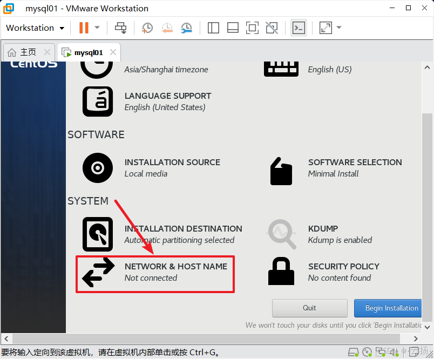Open the Workstation menu
This screenshot has width=434, height=359.
pyautogui.click(x=35, y=28)
